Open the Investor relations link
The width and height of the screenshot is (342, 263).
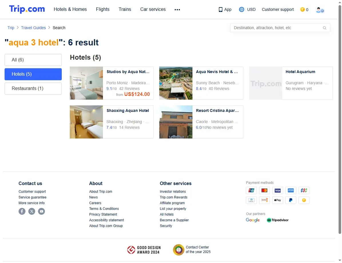173,192
